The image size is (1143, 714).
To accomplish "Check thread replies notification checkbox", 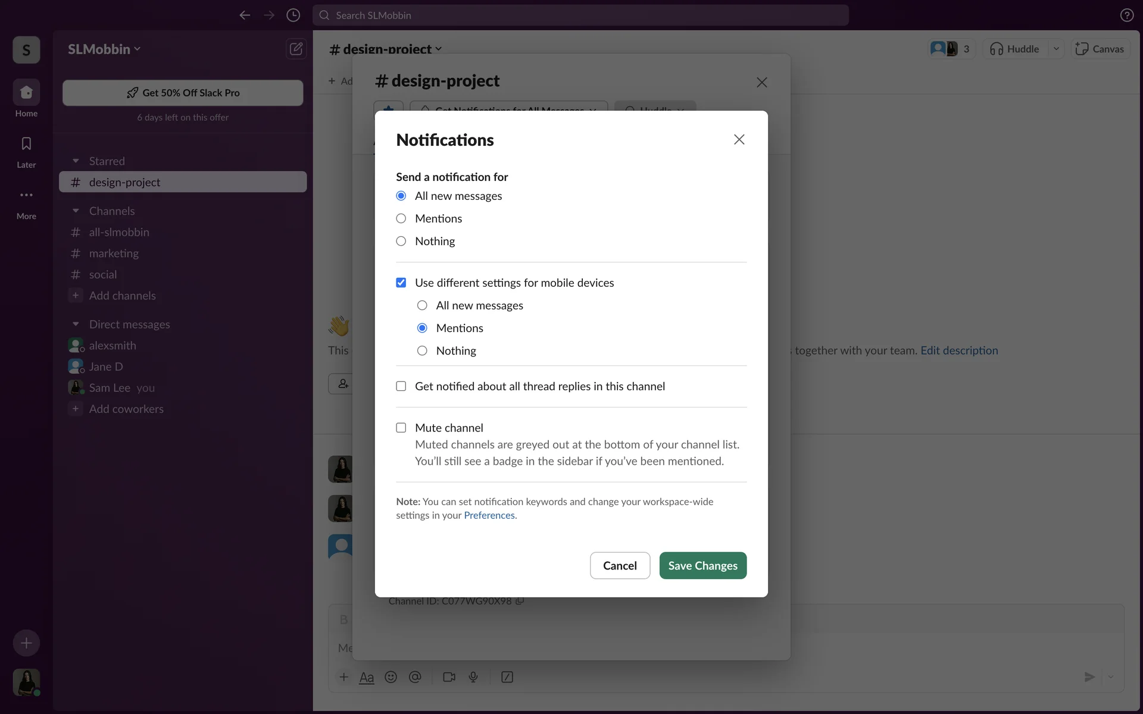I will click(x=401, y=386).
